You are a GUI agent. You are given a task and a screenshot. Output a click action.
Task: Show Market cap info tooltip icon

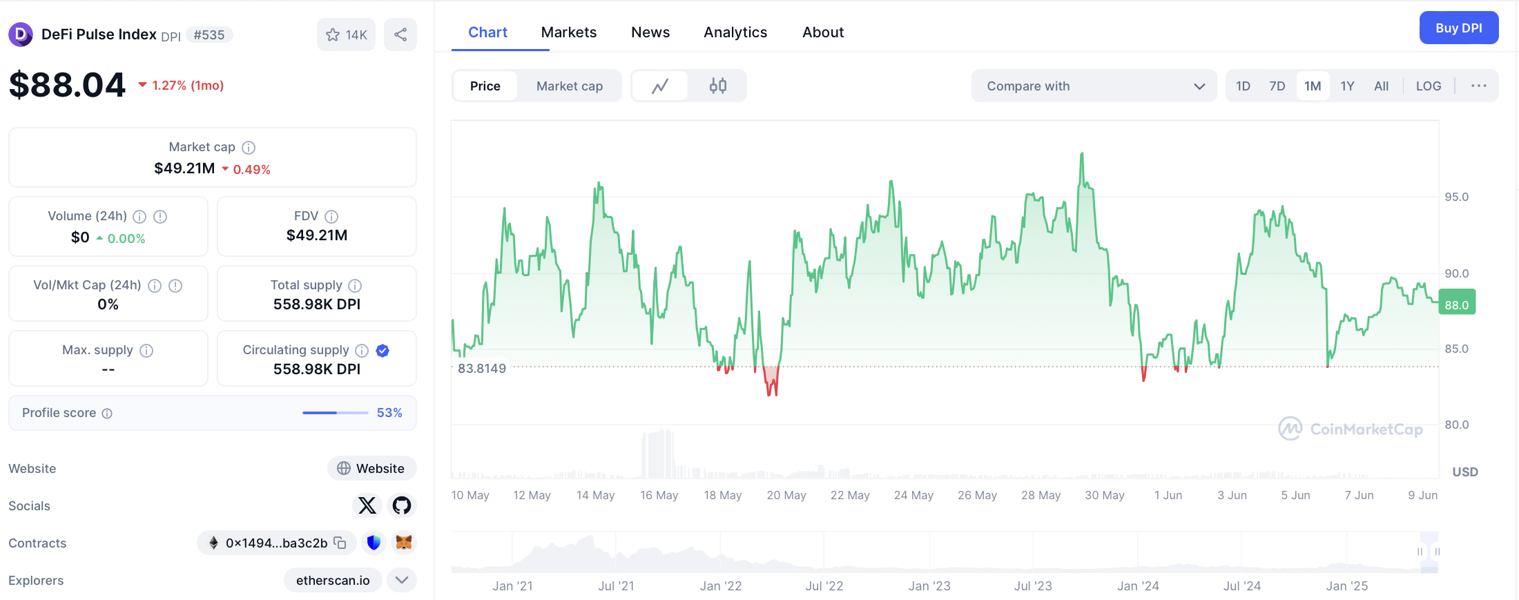[249, 147]
